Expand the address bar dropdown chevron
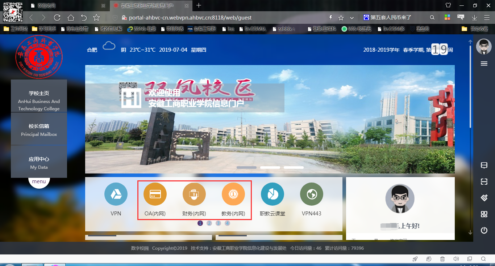Image resolution: width=495 pixels, height=266 pixels. click(x=352, y=17)
